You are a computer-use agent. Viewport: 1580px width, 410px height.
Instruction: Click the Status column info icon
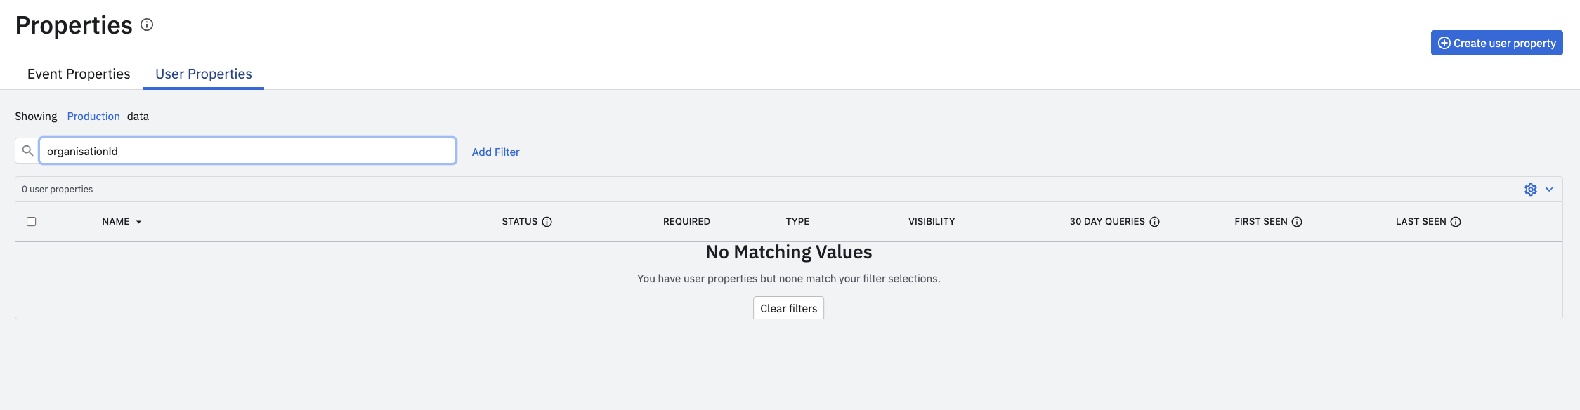(547, 222)
